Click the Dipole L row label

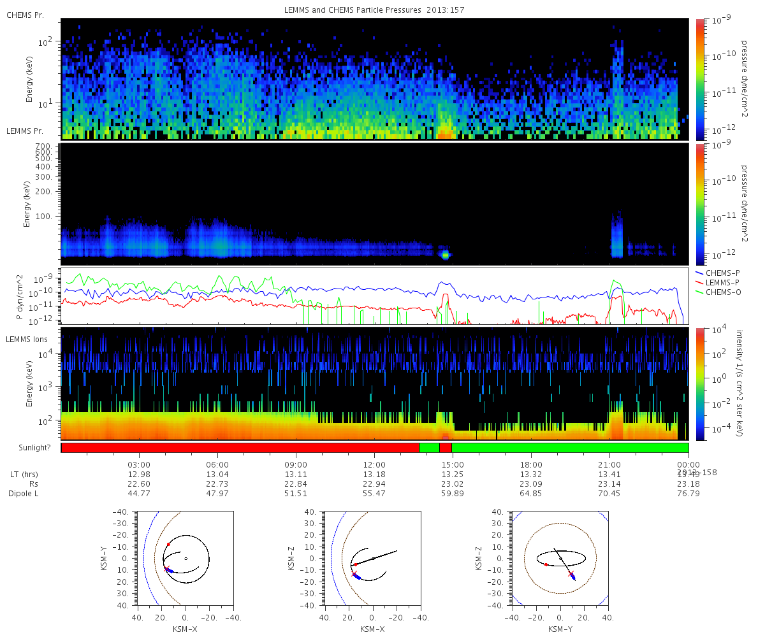click(25, 494)
